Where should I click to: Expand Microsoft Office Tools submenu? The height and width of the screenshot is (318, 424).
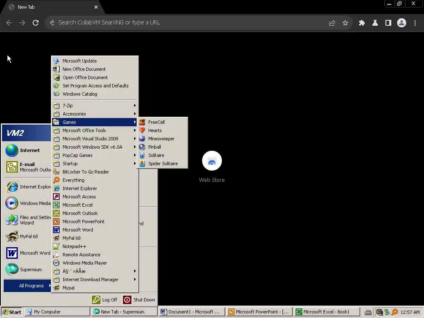[95, 130]
